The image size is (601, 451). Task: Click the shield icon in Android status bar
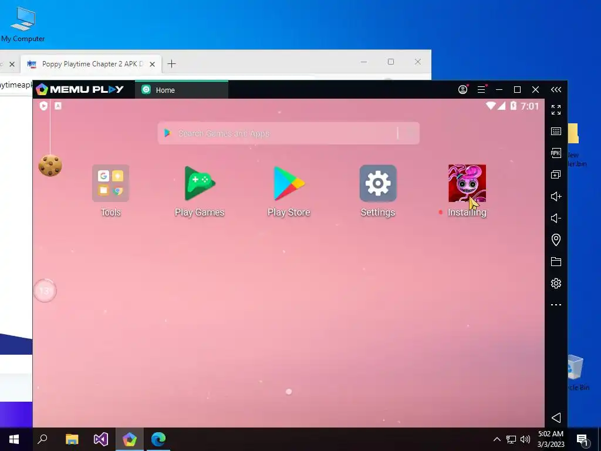[x=43, y=106]
